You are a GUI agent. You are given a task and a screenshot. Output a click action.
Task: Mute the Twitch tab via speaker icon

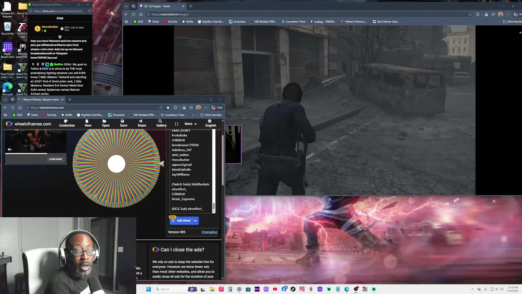point(146,6)
